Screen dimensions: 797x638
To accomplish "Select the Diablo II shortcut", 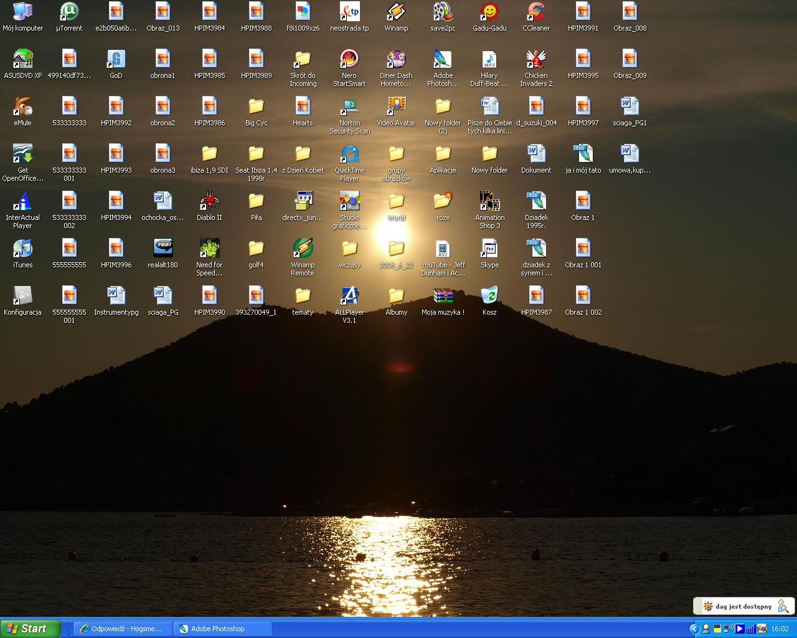I will 209,206.
